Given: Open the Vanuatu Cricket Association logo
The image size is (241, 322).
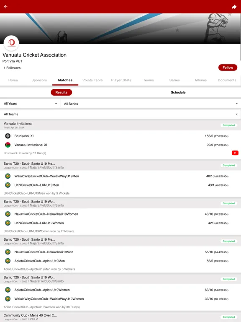Looking at the screenshot, I should tap(11, 43).
